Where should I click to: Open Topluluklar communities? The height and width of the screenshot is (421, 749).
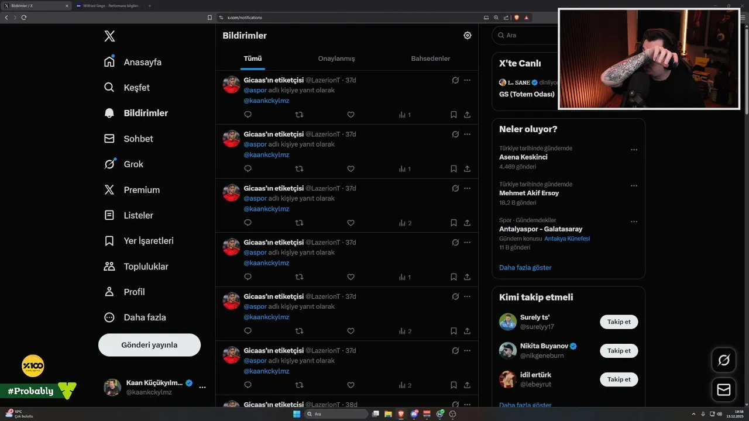tap(136, 267)
